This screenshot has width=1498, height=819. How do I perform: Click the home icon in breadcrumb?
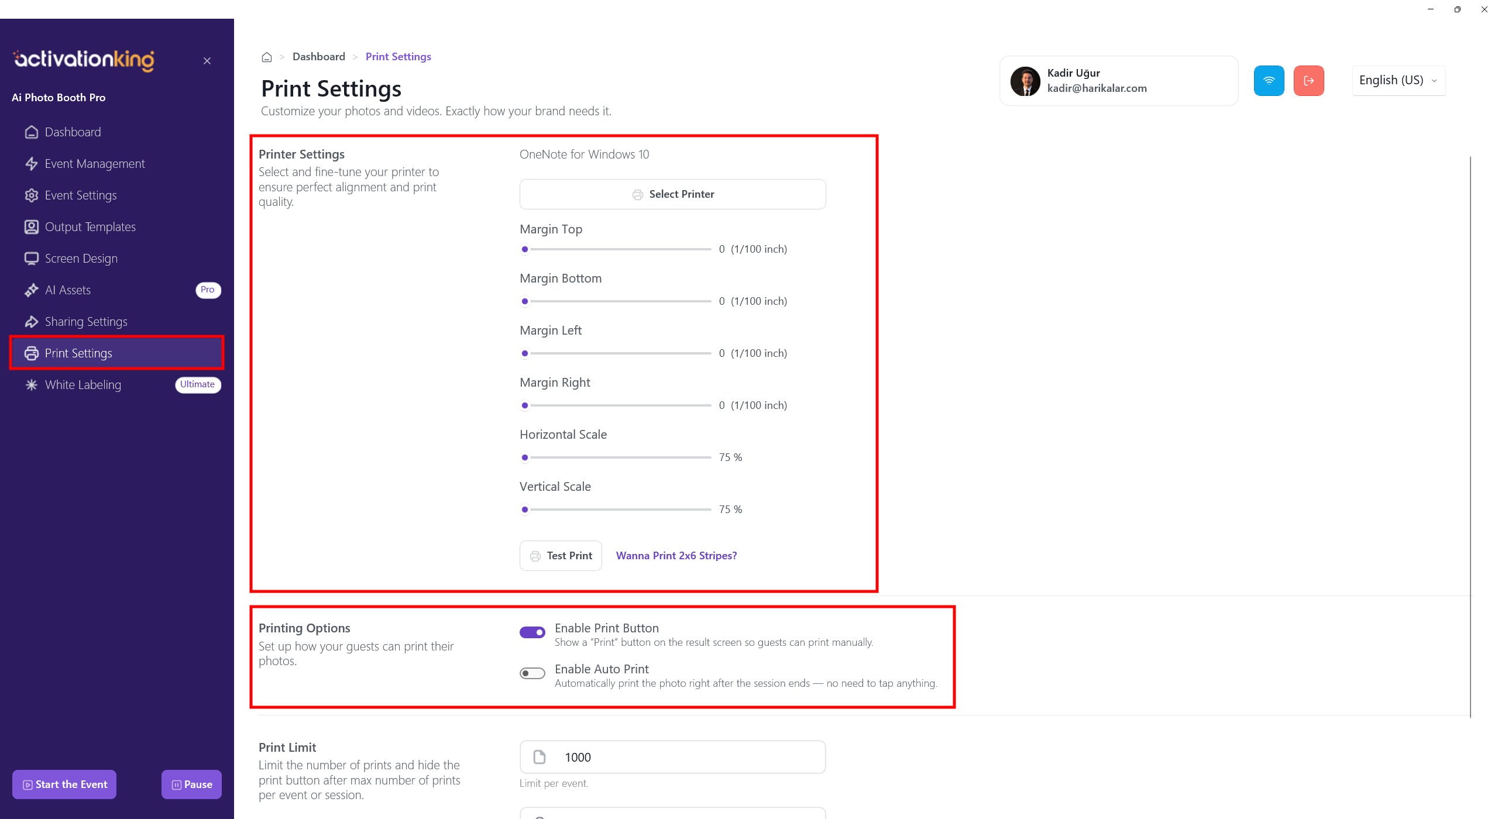267,57
